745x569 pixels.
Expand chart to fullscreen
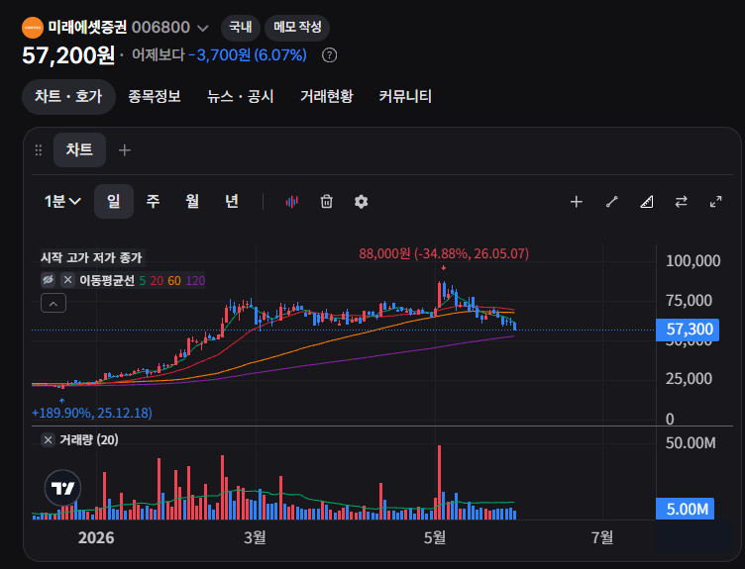[x=716, y=202]
